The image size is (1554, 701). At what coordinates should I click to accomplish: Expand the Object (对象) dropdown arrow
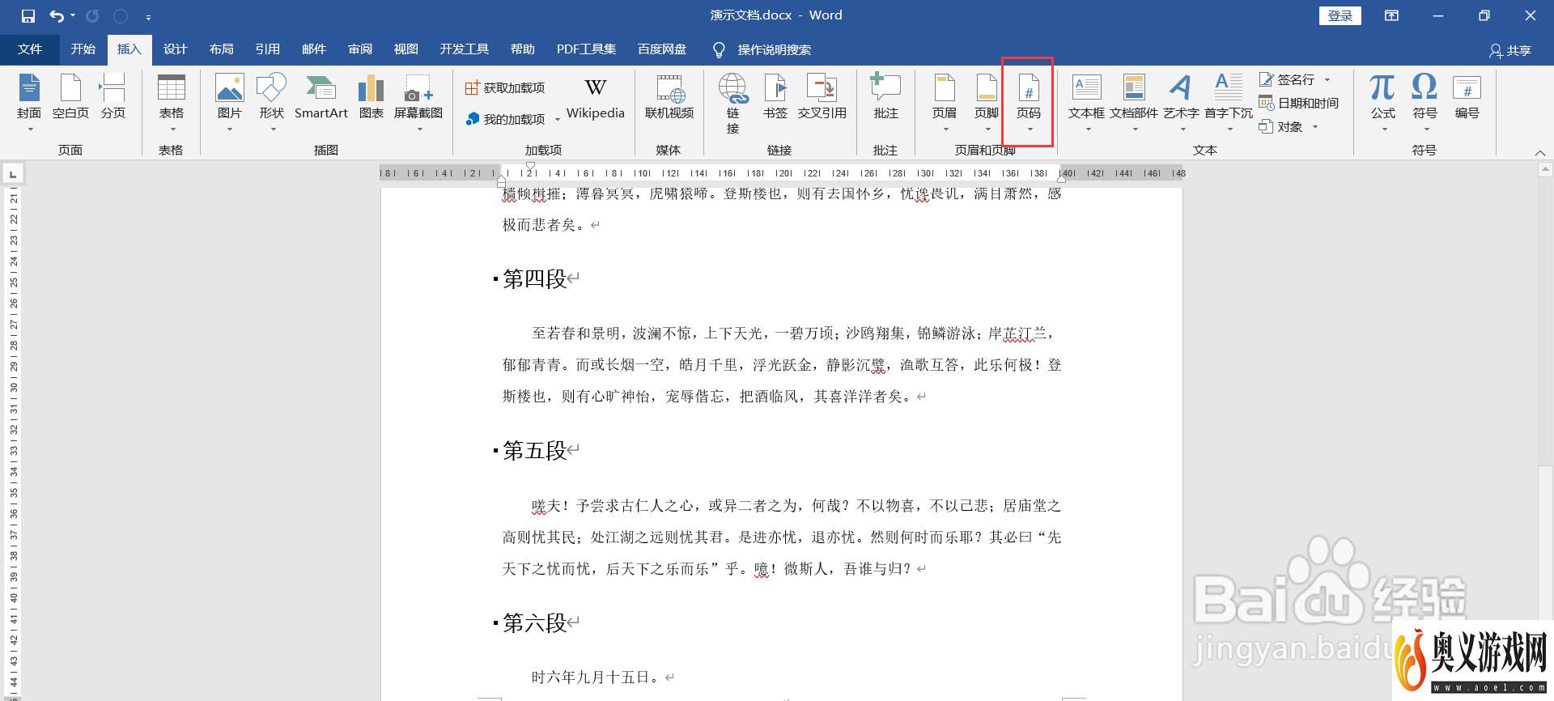[x=1315, y=126]
